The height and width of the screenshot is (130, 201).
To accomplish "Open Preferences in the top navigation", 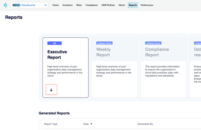I will tap(147, 5).
